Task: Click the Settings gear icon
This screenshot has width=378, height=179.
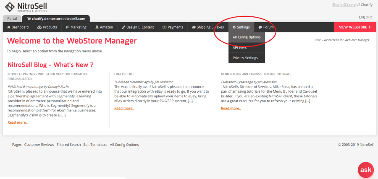Action: click(234, 27)
